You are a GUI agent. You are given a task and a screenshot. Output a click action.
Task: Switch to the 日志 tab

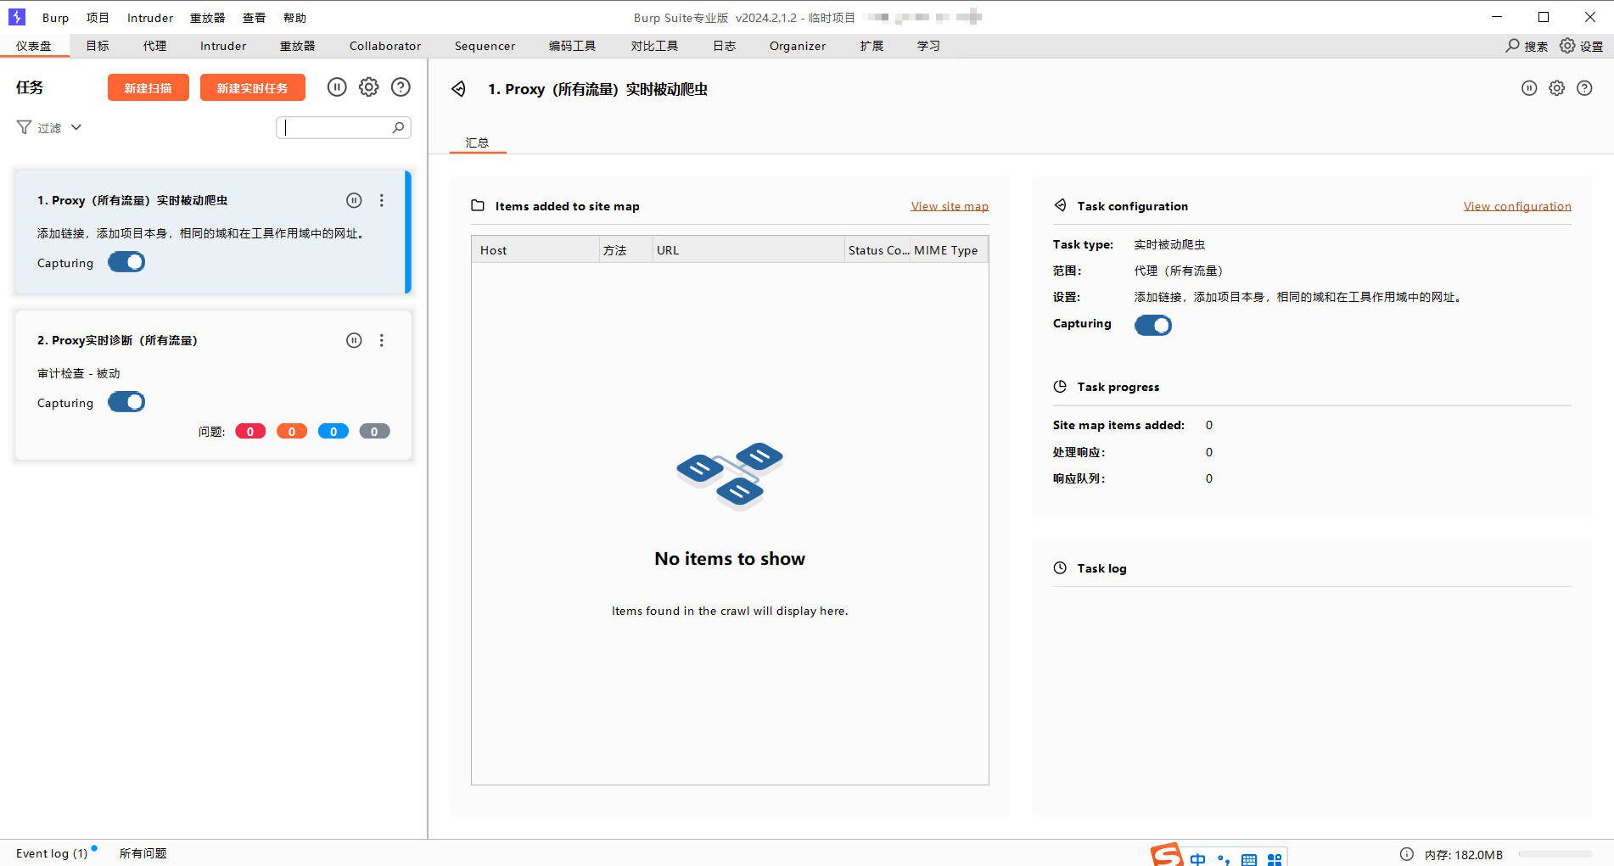pos(724,46)
